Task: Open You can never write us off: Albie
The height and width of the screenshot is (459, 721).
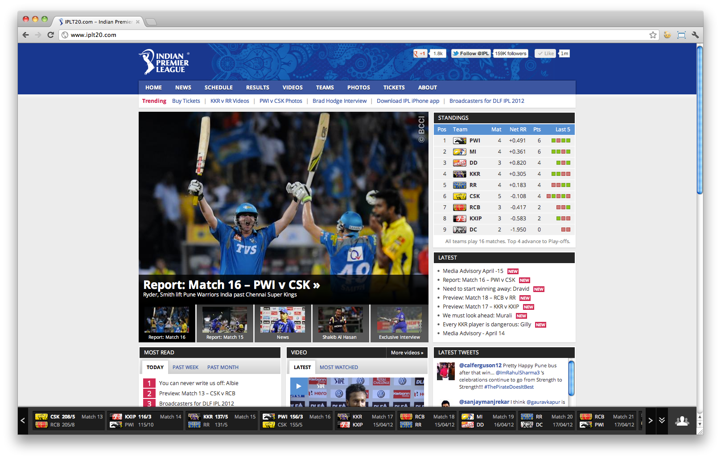Action: click(198, 383)
